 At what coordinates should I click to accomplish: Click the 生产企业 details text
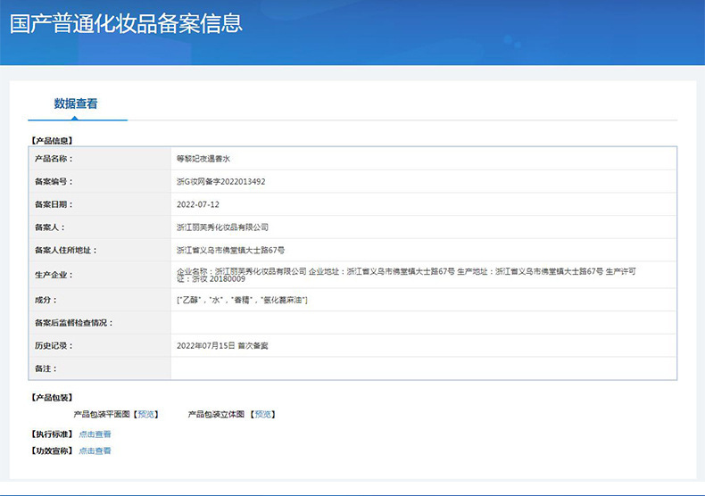tap(406, 275)
